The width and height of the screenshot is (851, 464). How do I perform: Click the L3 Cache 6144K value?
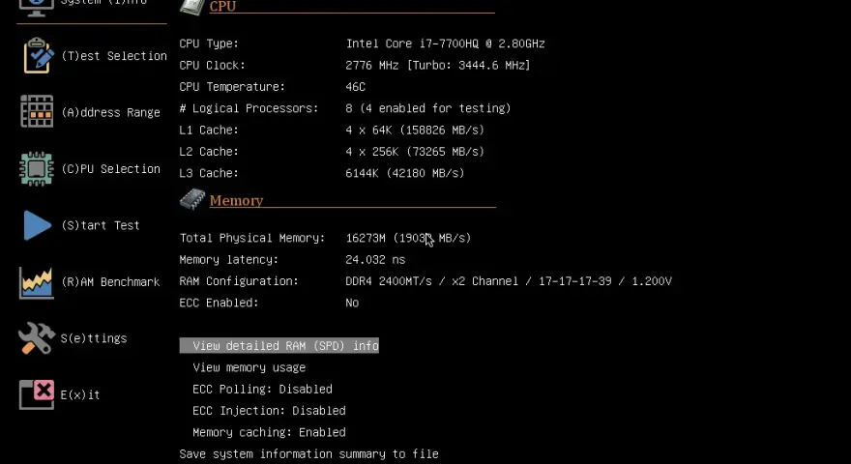coord(405,173)
